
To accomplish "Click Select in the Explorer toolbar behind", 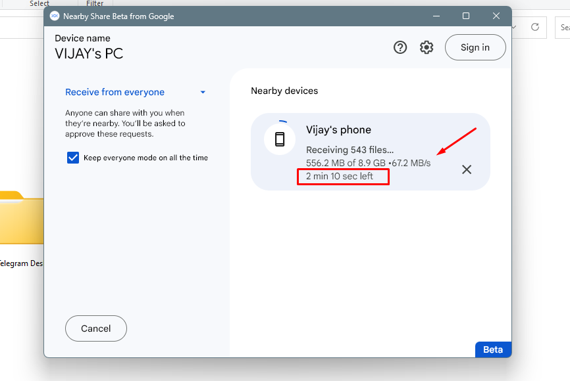I will click(x=39, y=3).
